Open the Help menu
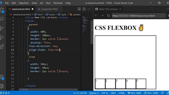 [x=68, y=3]
